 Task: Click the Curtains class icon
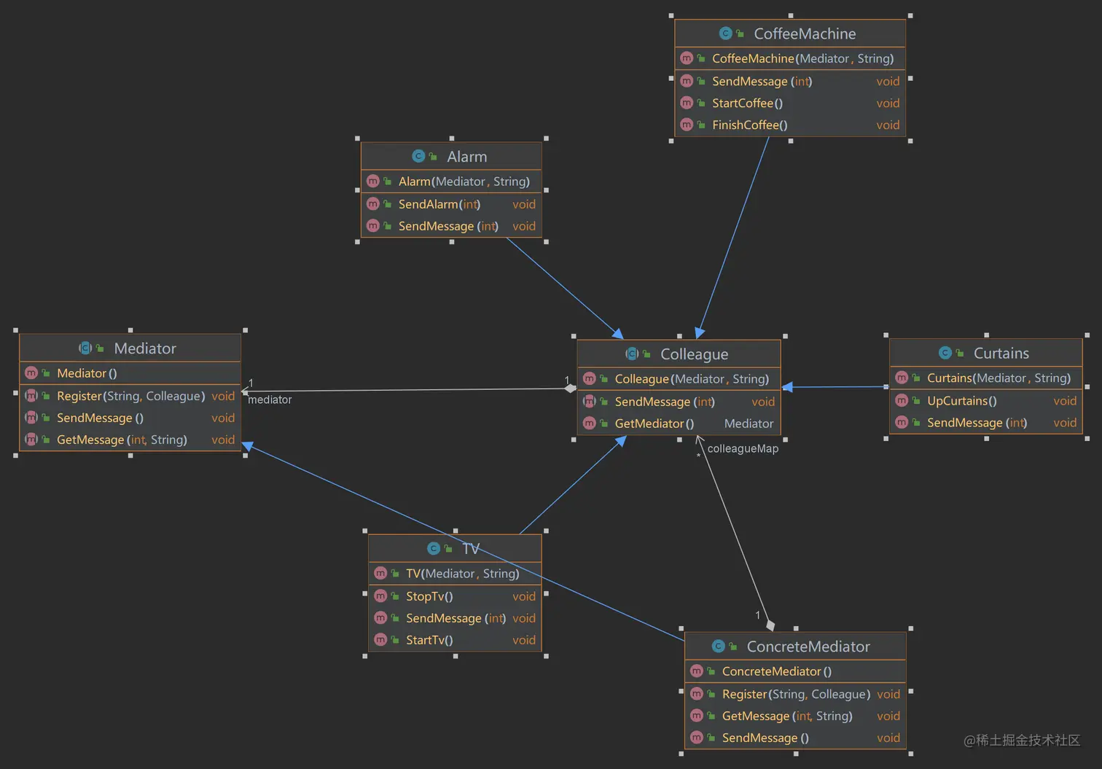point(945,353)
